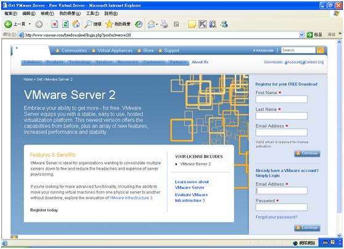This screenshot has height=249, width=344.
Task: Open the Favorites menu (我的最愛)
Action: click(x=70, y=14)
